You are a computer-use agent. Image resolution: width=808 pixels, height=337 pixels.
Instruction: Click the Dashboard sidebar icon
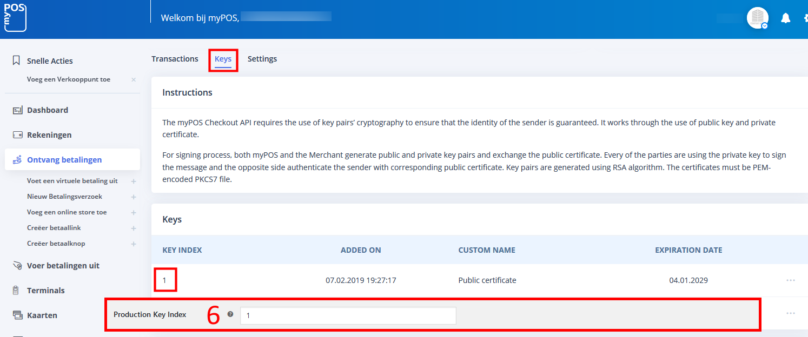click(17, 110)
